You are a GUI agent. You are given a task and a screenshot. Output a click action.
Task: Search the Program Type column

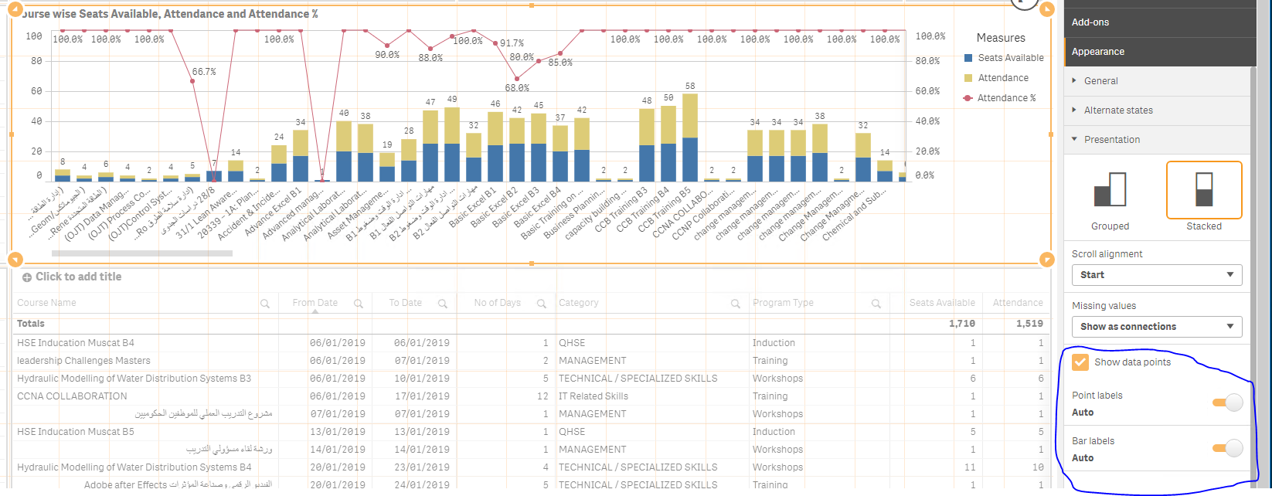point(876,304)
